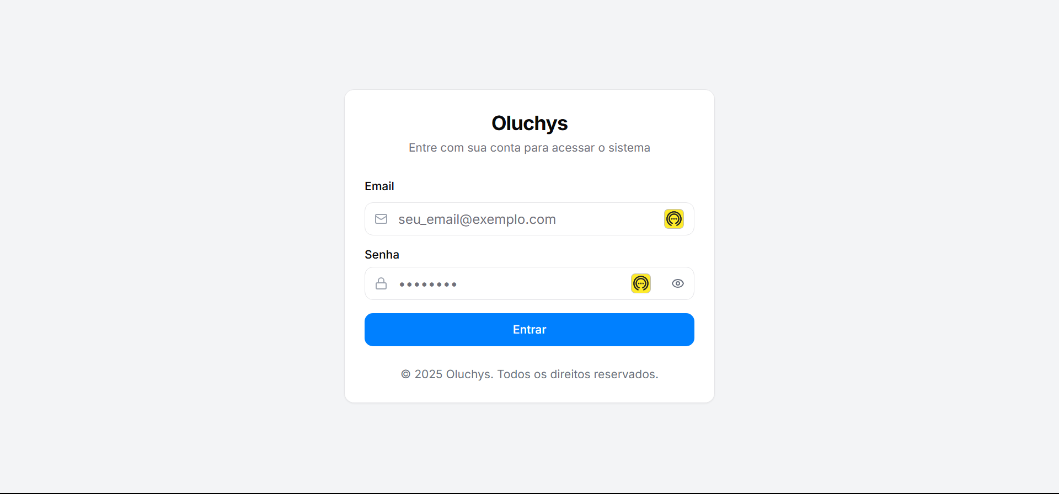Click the Senha field label
1059x494 pixels.
pyautogui.click(x=382, y=255)
